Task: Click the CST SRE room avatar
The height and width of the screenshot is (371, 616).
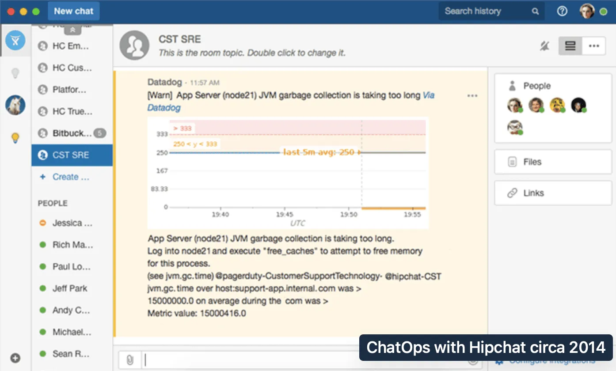Action: pyautogui.click(x=134, y=45)
